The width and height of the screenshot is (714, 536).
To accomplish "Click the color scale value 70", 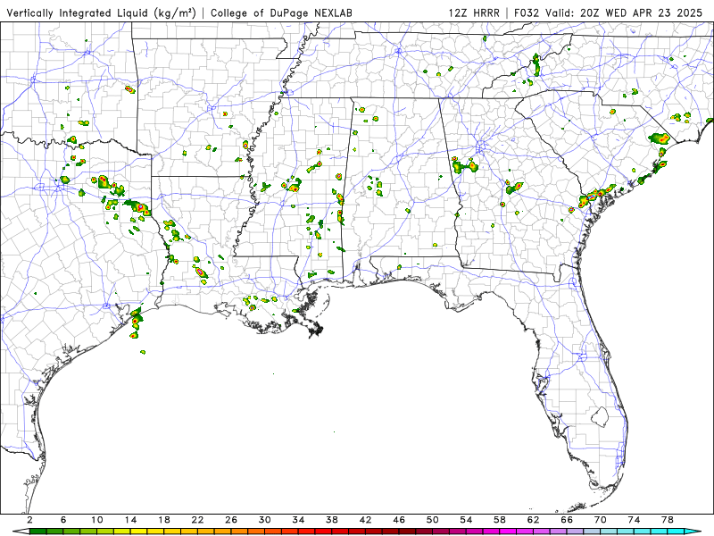I will tap(601, 520).
